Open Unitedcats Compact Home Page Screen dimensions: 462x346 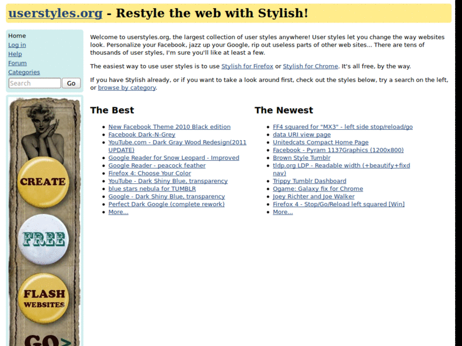tap(321, 142)
